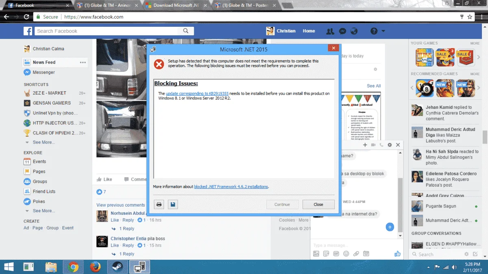Open Events in Explore section
The image size is (488, 274).
[x=39, y=162]
